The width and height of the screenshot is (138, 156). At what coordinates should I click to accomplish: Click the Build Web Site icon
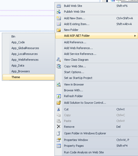(59, 6)
